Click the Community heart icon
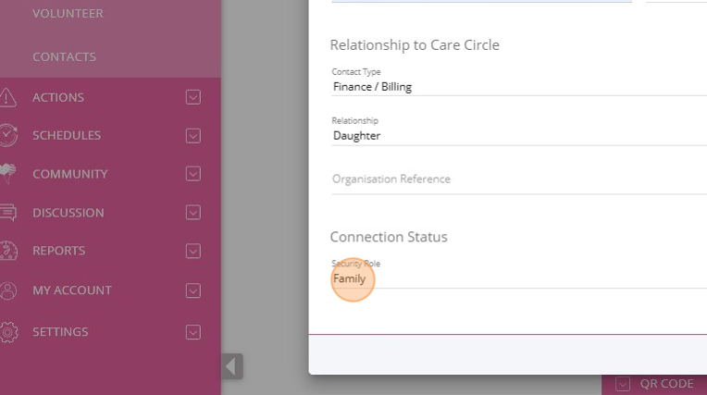Screen dimensions: 707x395 tap(8, 174)
